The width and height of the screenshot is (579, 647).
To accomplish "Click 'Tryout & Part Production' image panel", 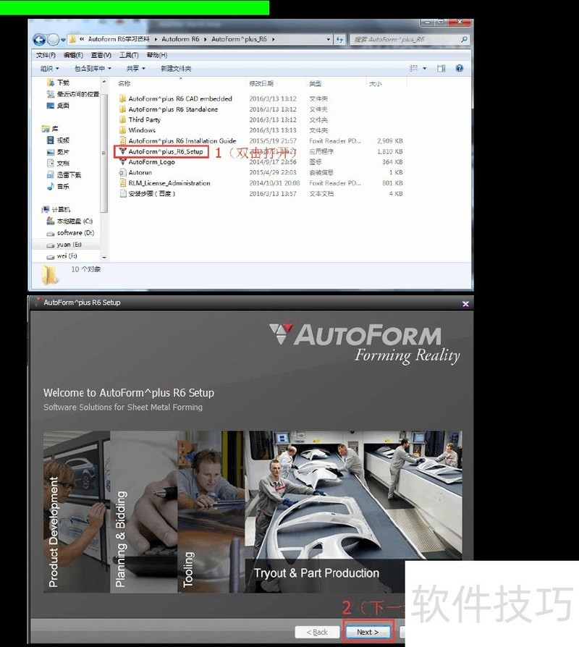I will (x=353, y=512).
